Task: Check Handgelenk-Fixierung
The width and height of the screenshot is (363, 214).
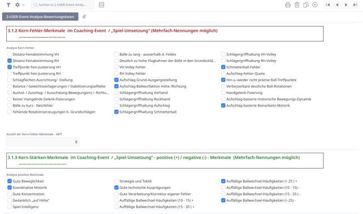Action: (x=223, y=92)
